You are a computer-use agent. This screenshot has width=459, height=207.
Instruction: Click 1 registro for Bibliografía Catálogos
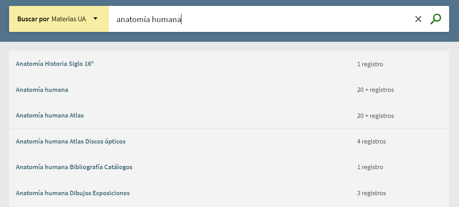[x=370, y=167]
